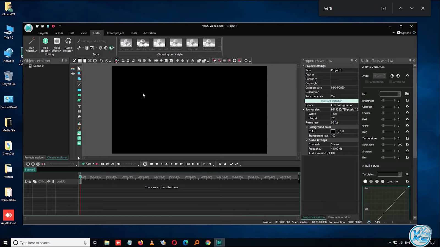Click the undo arrow in editor toolbar
This screenshot has width=440, height=247.
101,61
